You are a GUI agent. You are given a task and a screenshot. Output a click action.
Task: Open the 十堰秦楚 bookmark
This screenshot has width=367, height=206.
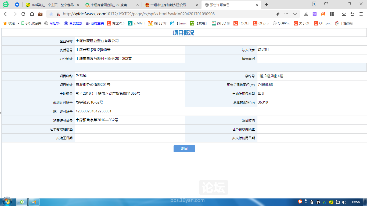pyautogui.click(x=344, y=23)
